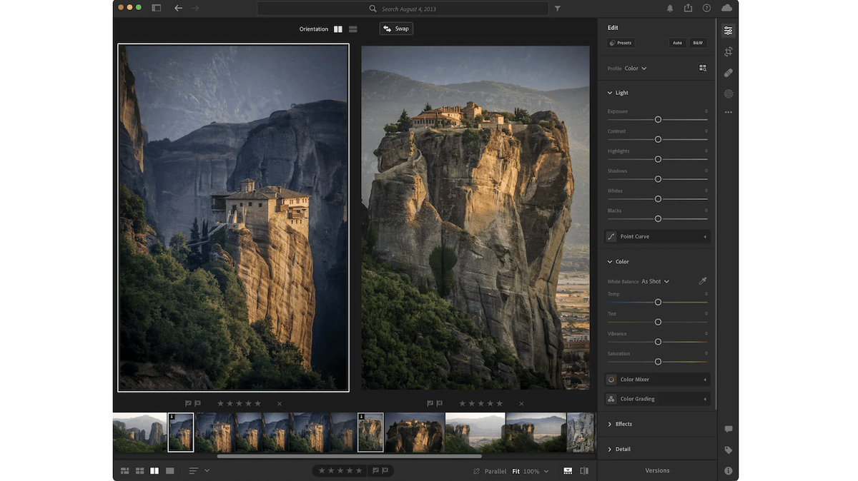
Task: Pick the White Balance eyedropper
Action: point(702,281)
